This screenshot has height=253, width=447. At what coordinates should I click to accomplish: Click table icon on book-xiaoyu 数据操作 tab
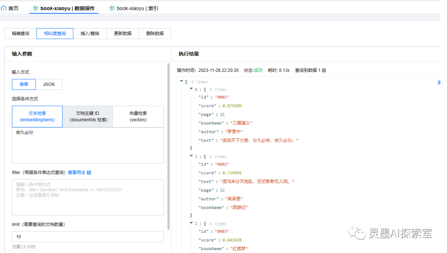click(36, 8)
